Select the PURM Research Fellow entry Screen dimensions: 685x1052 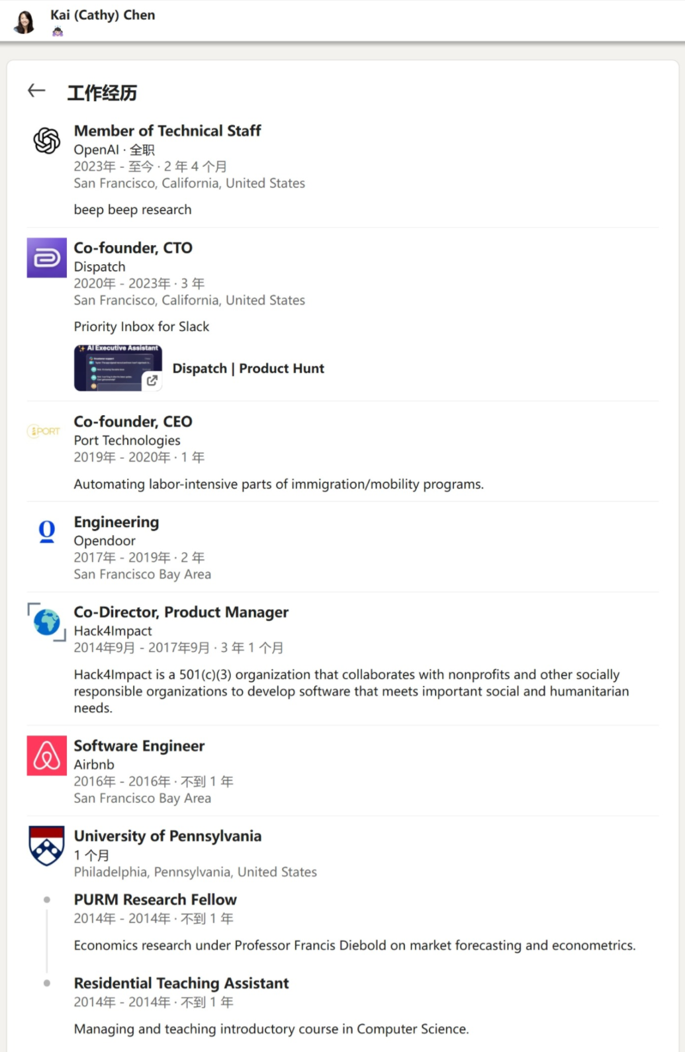pos(155,899)
